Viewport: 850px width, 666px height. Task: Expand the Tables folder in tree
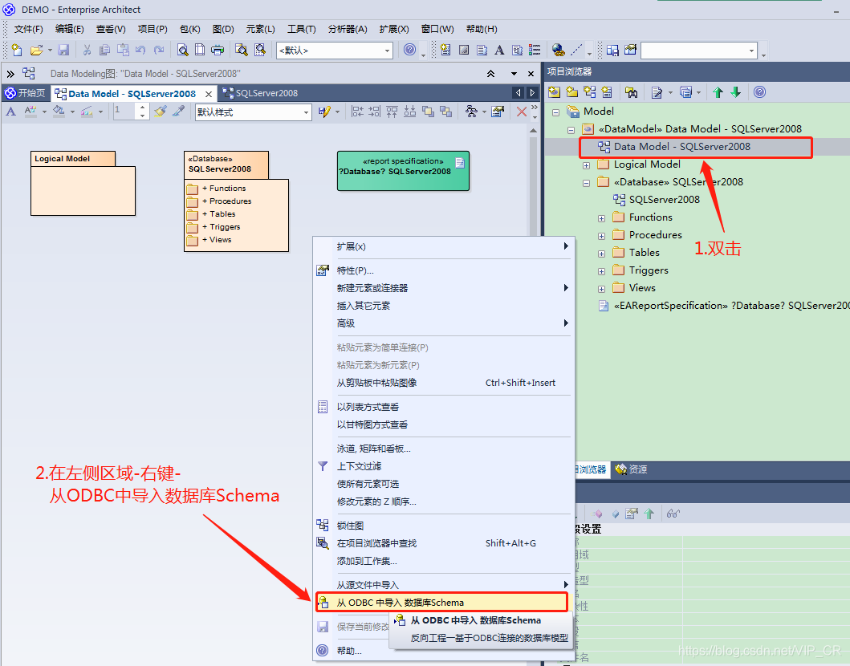(x=601, y=254)
